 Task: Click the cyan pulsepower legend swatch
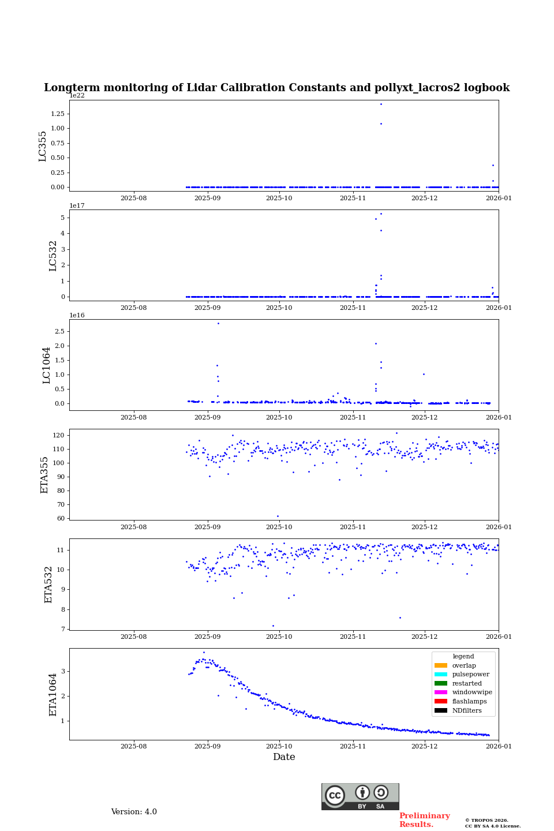pyautogui.click(x=440, y=675)
